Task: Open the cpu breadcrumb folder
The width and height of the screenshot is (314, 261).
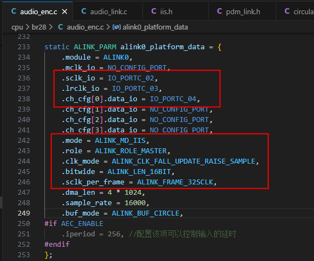Action: [x=17, y=27]
